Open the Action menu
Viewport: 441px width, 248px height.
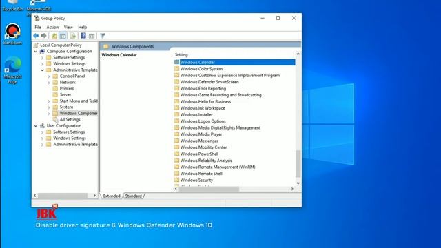[52, 28]
